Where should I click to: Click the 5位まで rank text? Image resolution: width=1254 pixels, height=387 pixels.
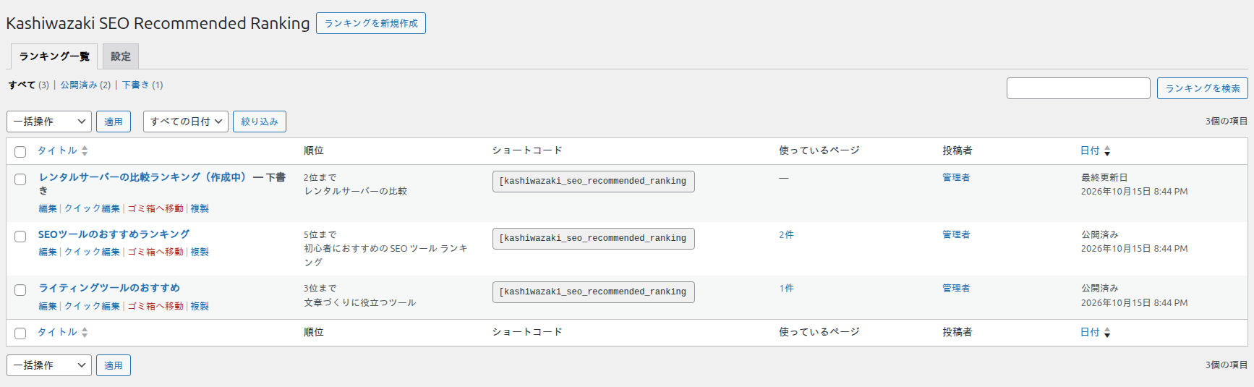pos(320,234)
